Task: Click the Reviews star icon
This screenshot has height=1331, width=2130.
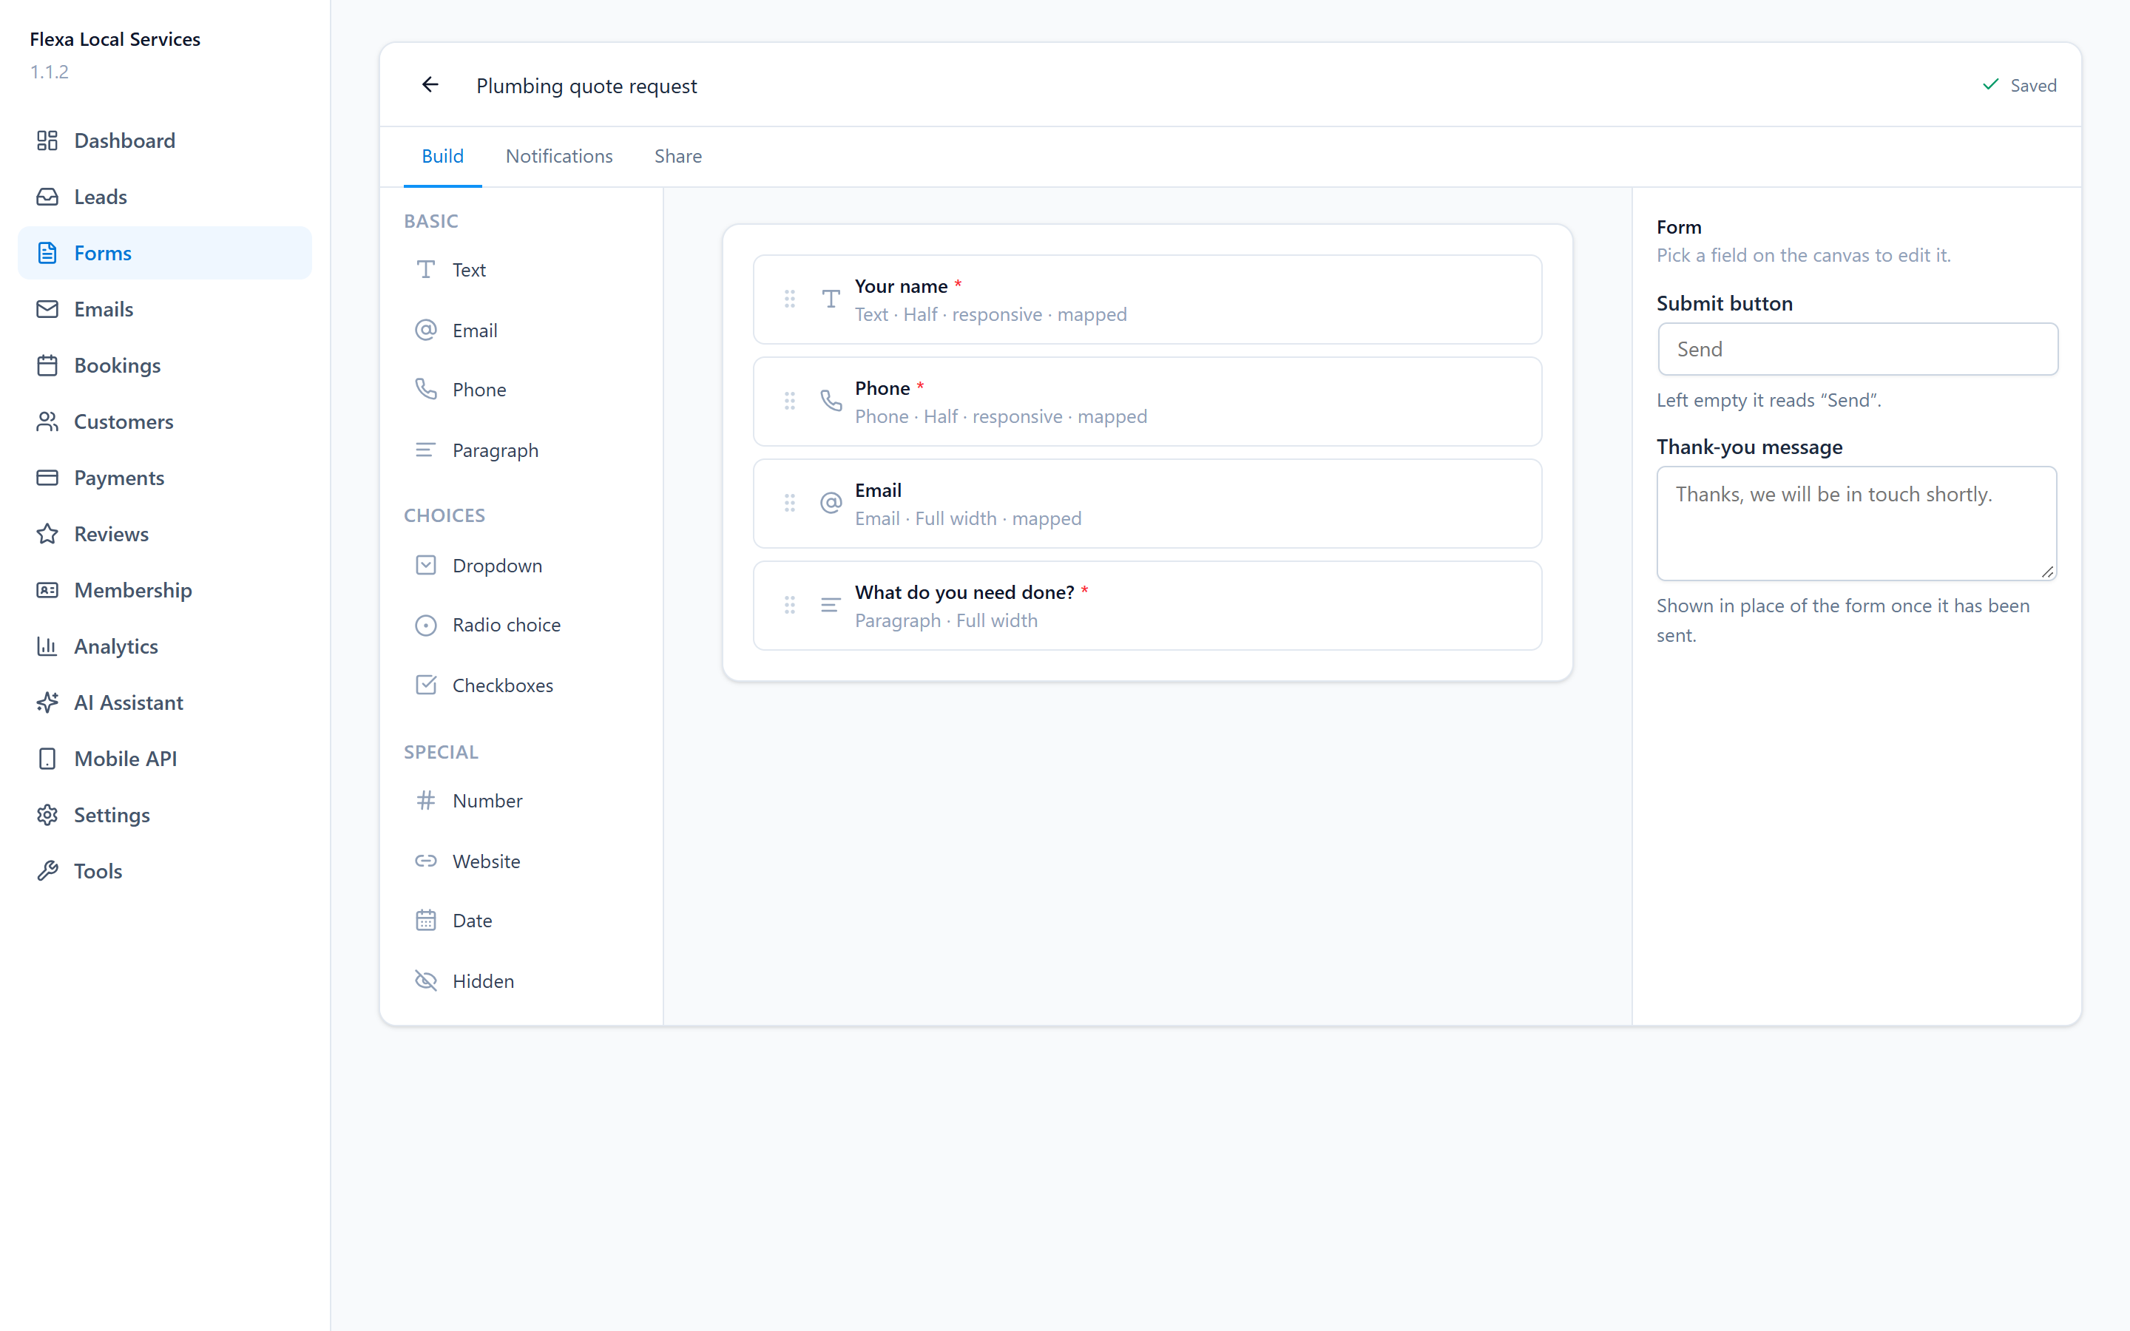Action: [x=47, y=535]
